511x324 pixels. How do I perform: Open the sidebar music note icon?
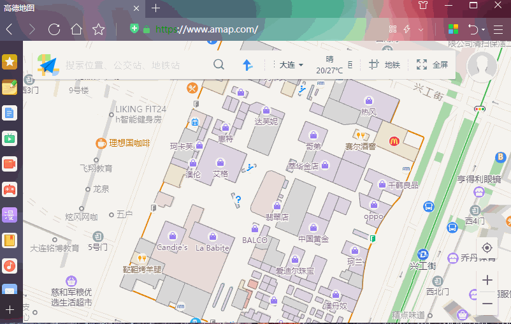point(10,266)
